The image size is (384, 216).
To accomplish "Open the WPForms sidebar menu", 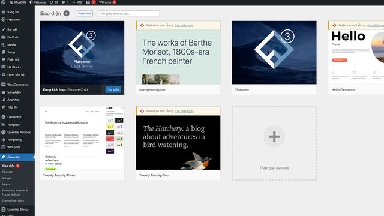I will (x=17, y=147).
